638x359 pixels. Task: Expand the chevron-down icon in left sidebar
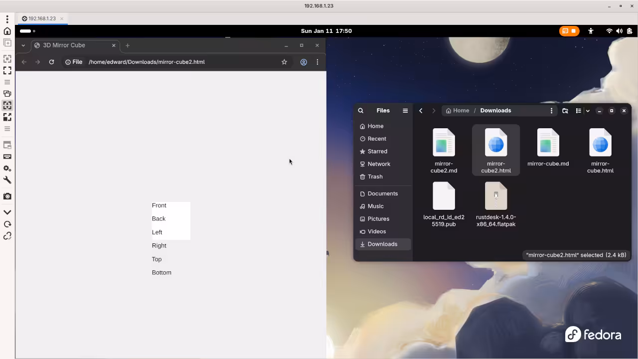[x=7, y=212]
